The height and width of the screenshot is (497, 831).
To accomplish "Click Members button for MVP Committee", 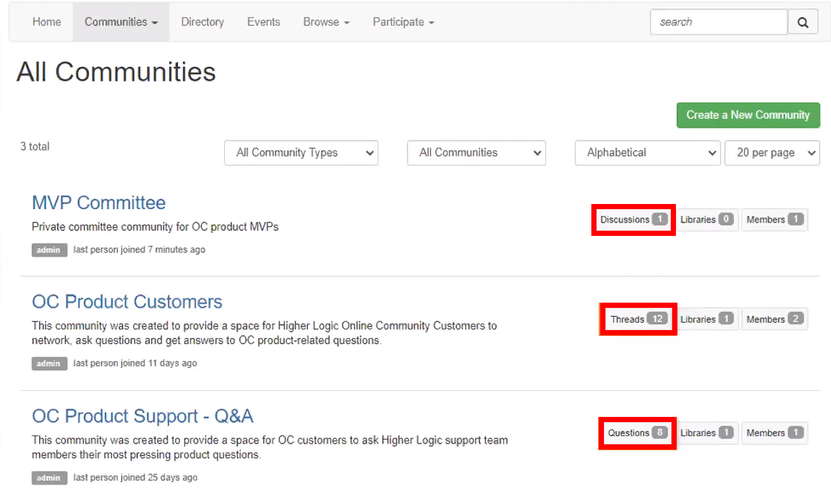I will [775, 220].
